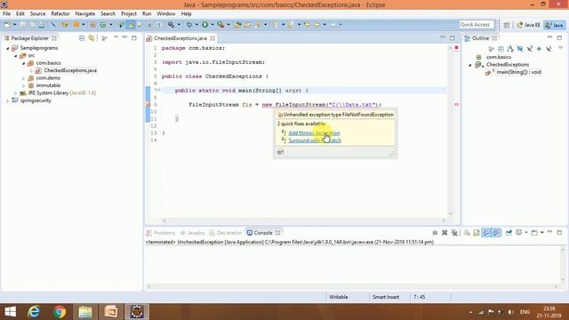Click Open Perspective icon
This screenshot has height=320, width=569.
point(507,25)
